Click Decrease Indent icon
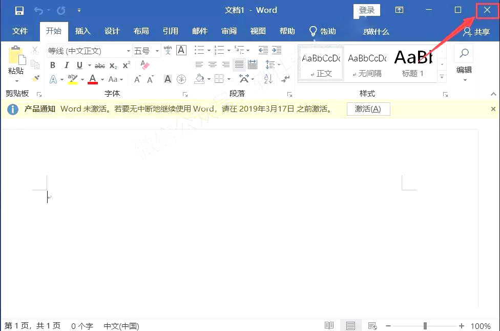The image size is (500, 331). [263, 50]
